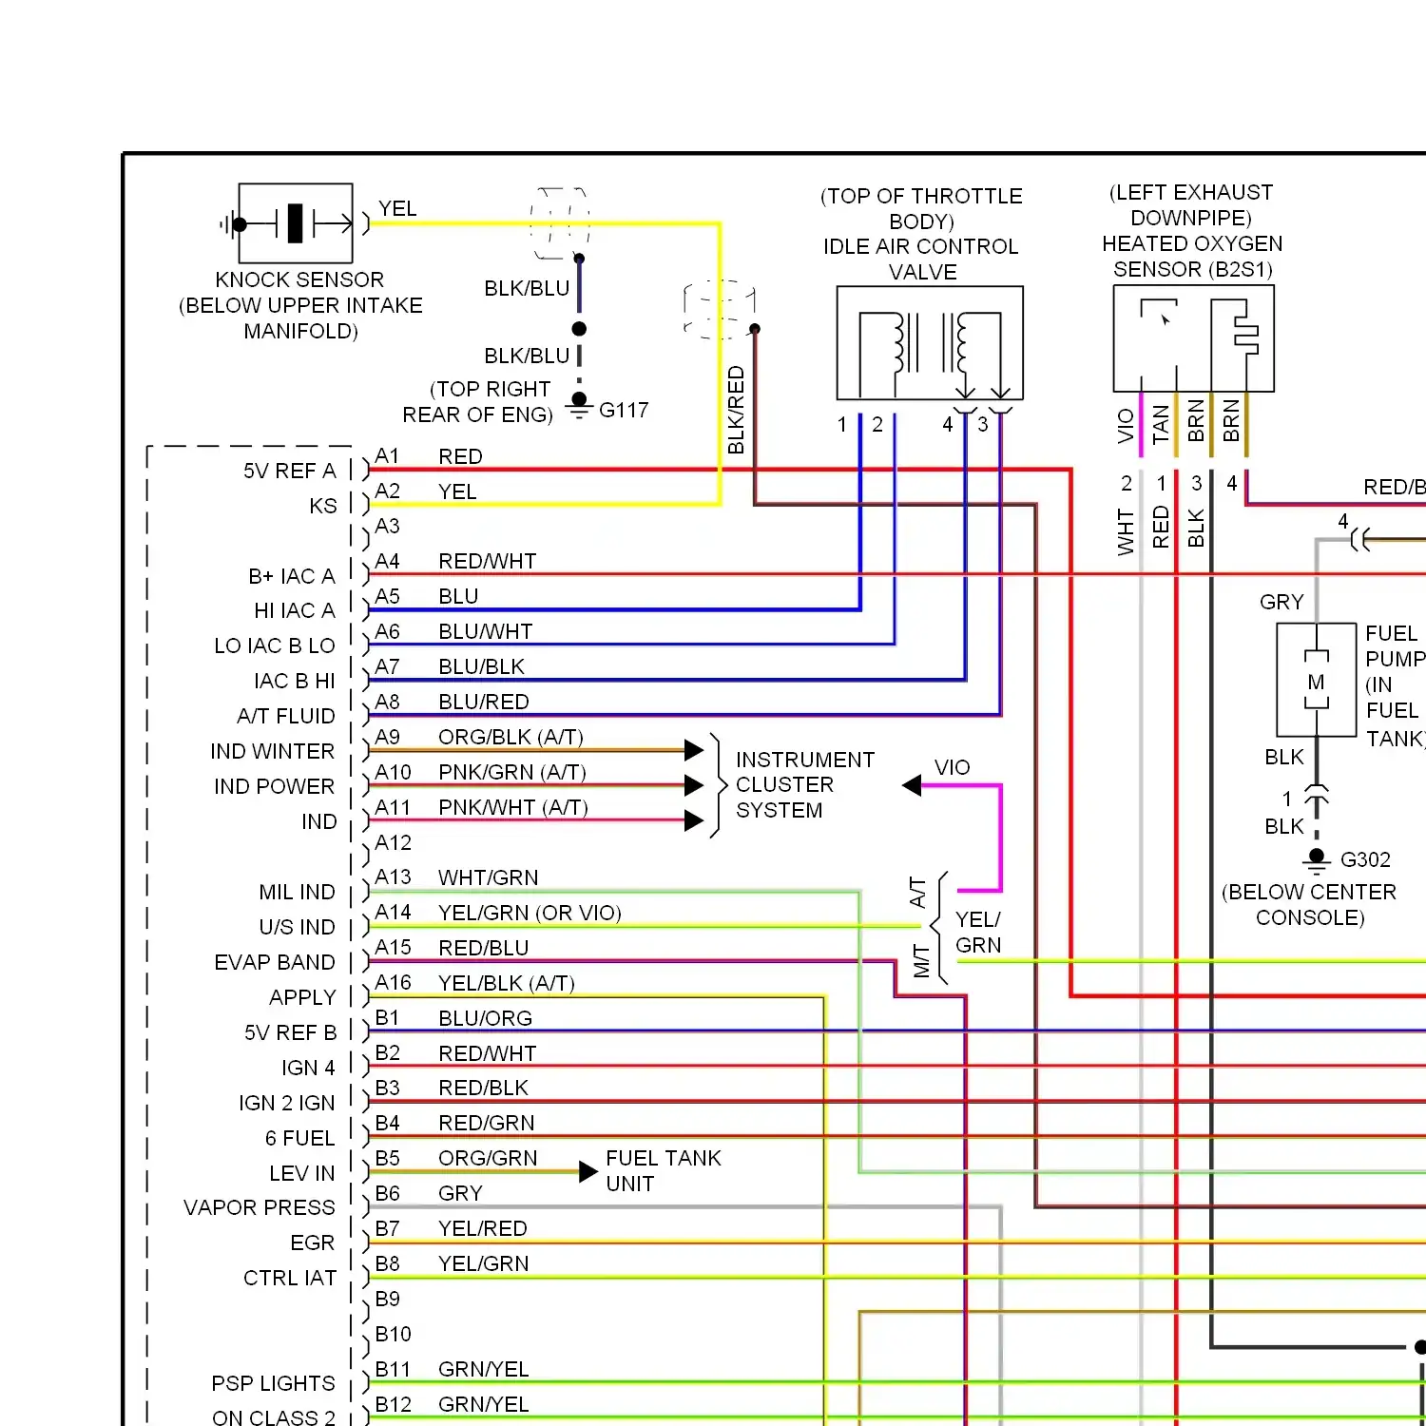
Task: Click the PNK/GRN (A/T) wire label
Action: pos(512,772)
